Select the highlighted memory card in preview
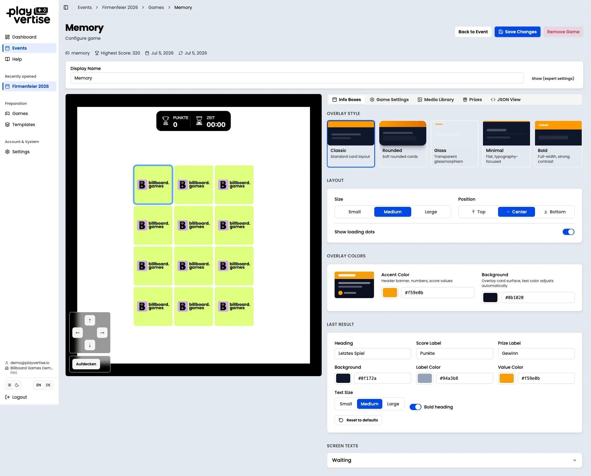The image size is (591, 476). 153,185
